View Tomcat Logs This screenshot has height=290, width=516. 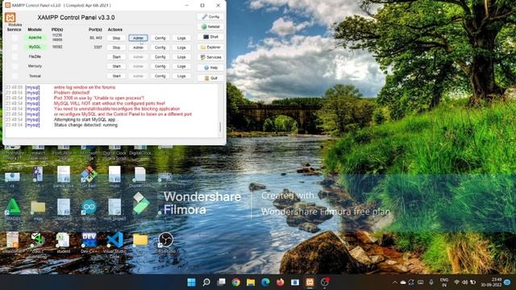[x=181, y=76]
